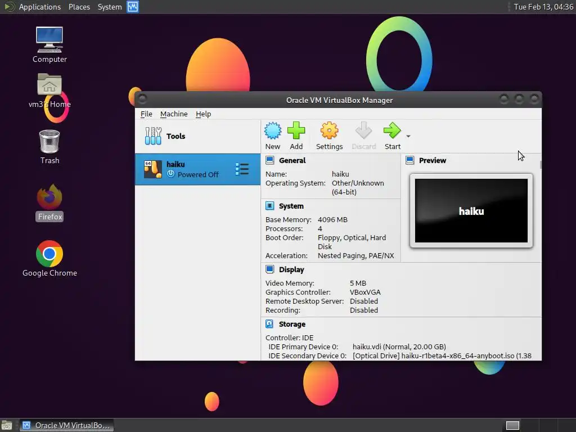Viewport: 576px width, 432px height.
Task: Click the General monitor icon
Action: (x=269, y=160)
